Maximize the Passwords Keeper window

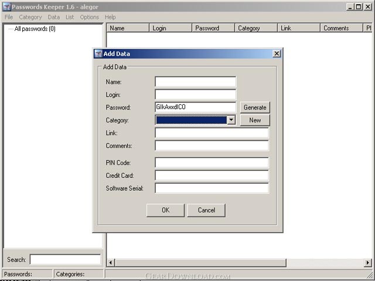[359, 6]
